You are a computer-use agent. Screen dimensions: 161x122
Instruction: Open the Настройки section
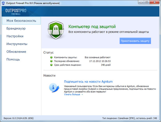click(15, 36)
